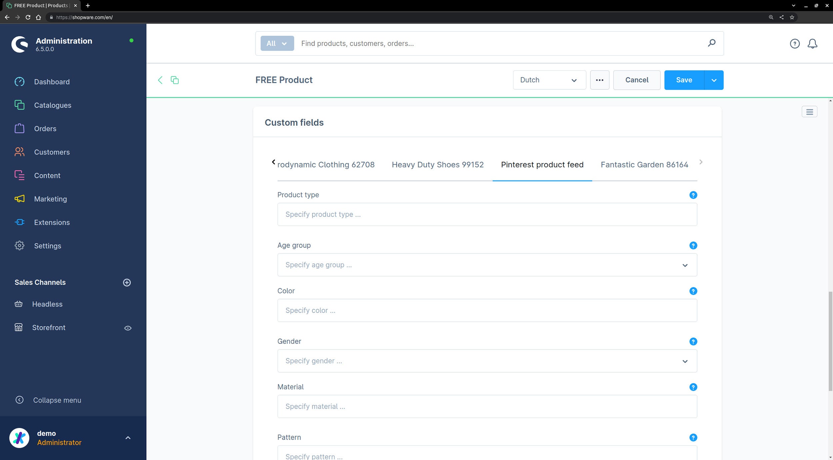Viewport: 833px width, 460px height.
Task: Toggle the Collapse menu option
Action: tap(57, 400)
